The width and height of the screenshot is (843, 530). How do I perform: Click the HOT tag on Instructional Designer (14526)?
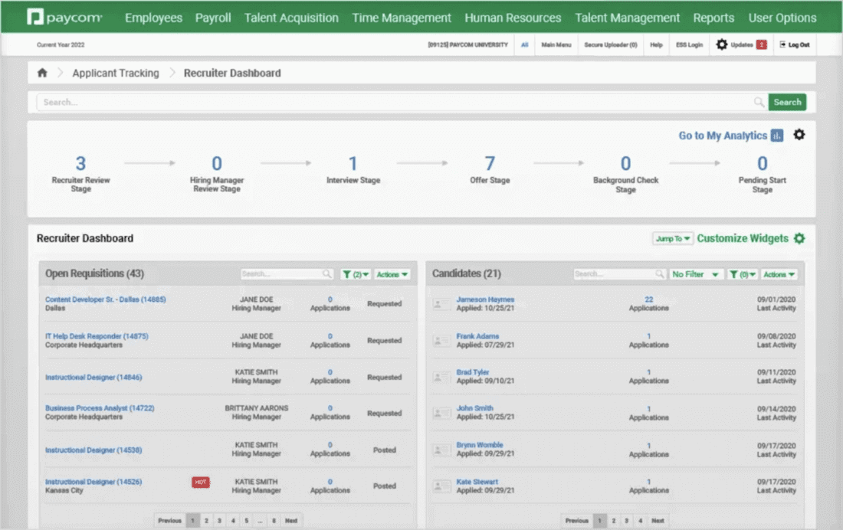(201, 483)
